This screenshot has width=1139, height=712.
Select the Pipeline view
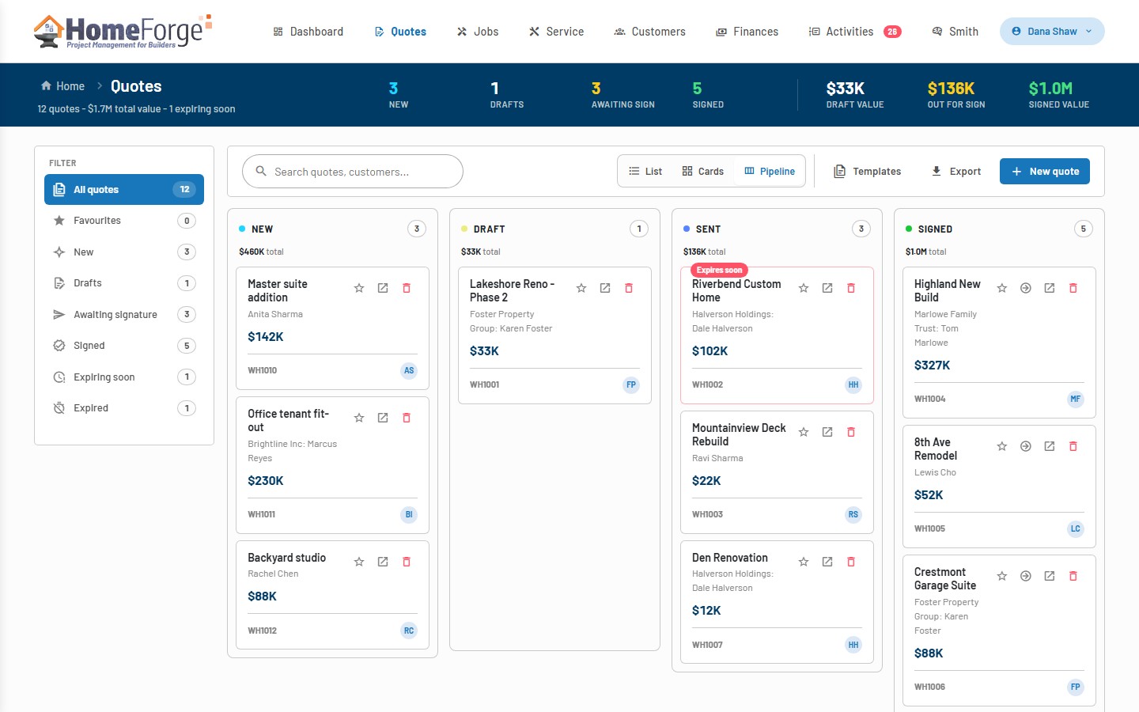click(x=770, y=171)
